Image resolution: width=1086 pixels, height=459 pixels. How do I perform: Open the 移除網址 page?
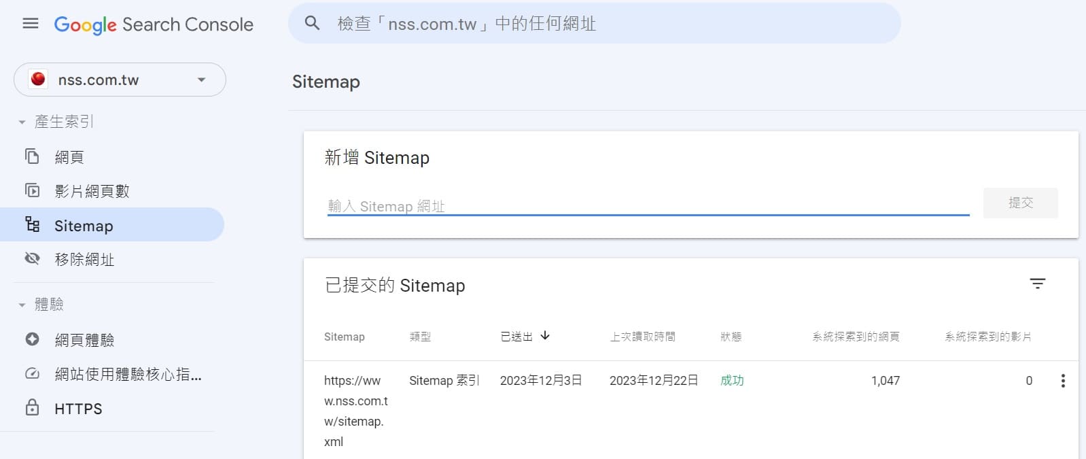pos(84,259)
